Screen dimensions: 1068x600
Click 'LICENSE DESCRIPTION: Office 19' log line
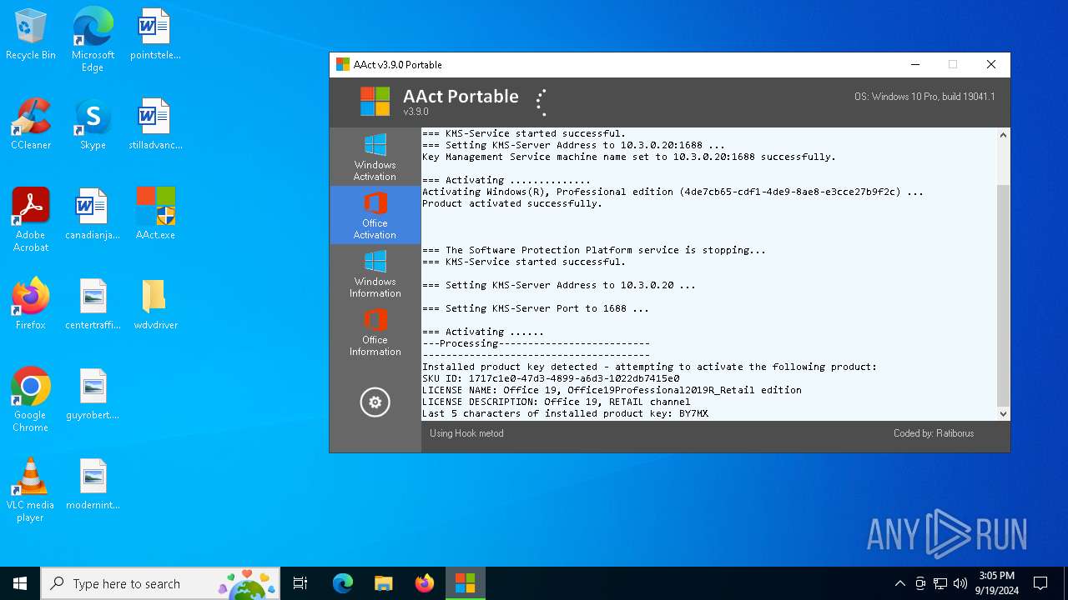[557, 402]
